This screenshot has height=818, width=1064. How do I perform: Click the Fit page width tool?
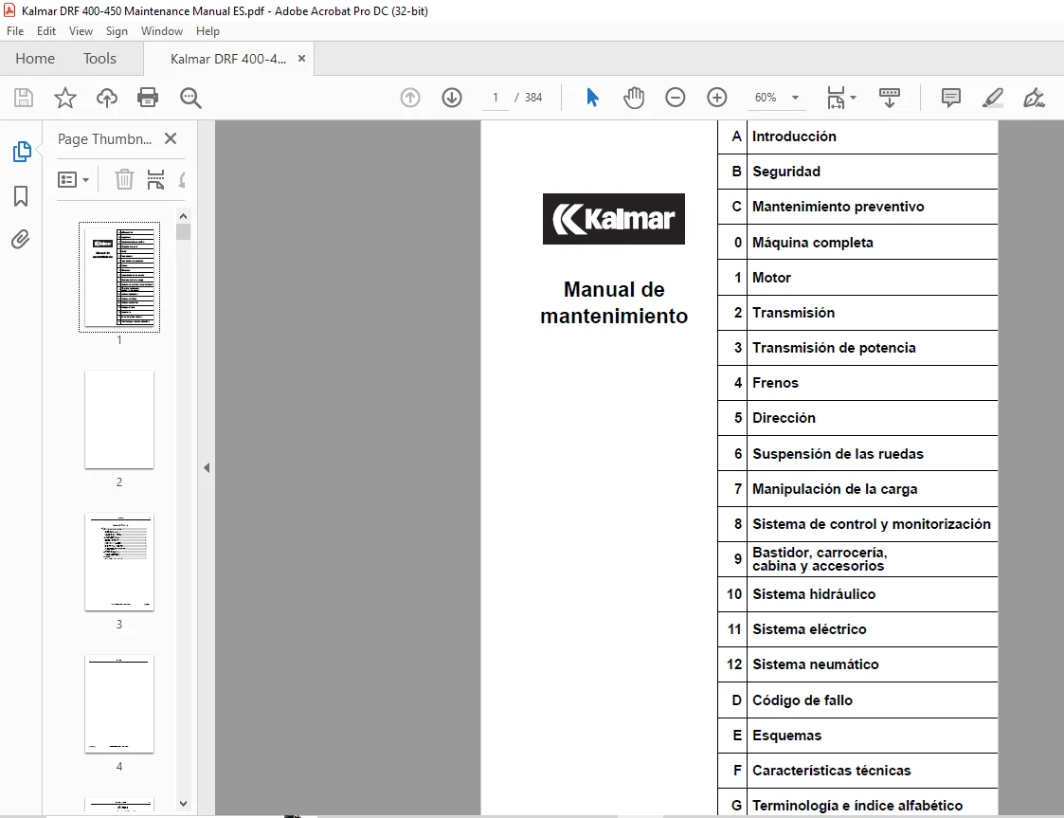click(x=836, y=98)
